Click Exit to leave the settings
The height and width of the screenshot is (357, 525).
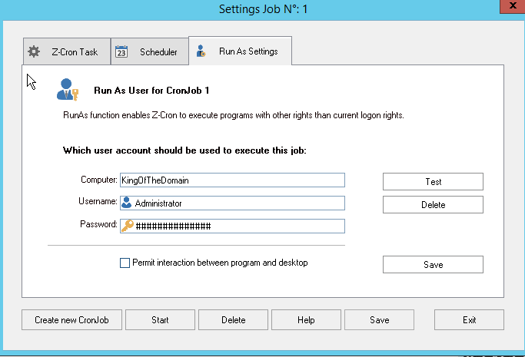[469, 320]
